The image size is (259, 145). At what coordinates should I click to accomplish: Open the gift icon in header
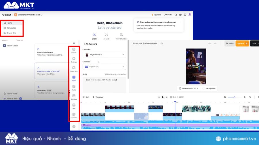pos(180,15)
